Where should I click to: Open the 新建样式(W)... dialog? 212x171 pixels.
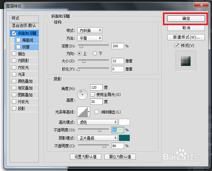[186, 37]
